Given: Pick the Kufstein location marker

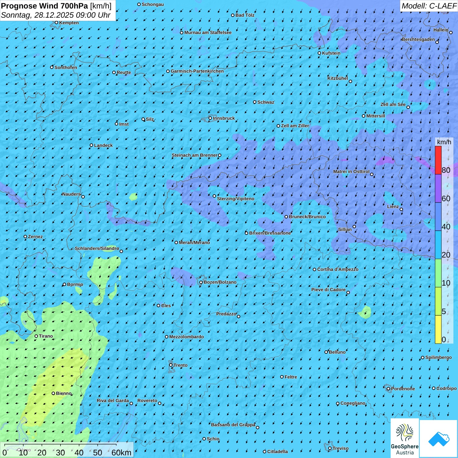Looking at the screenshot, I should pos(320,53).
